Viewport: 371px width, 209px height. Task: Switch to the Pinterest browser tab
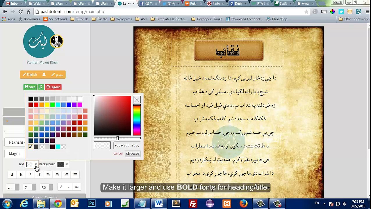[x=216, y=3]
